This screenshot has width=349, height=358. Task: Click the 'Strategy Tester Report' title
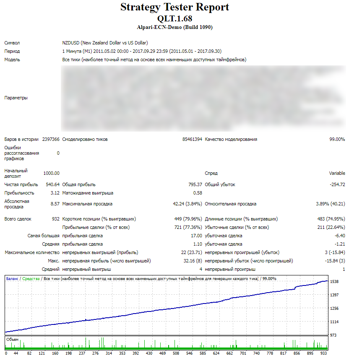(x=174, y=7)
